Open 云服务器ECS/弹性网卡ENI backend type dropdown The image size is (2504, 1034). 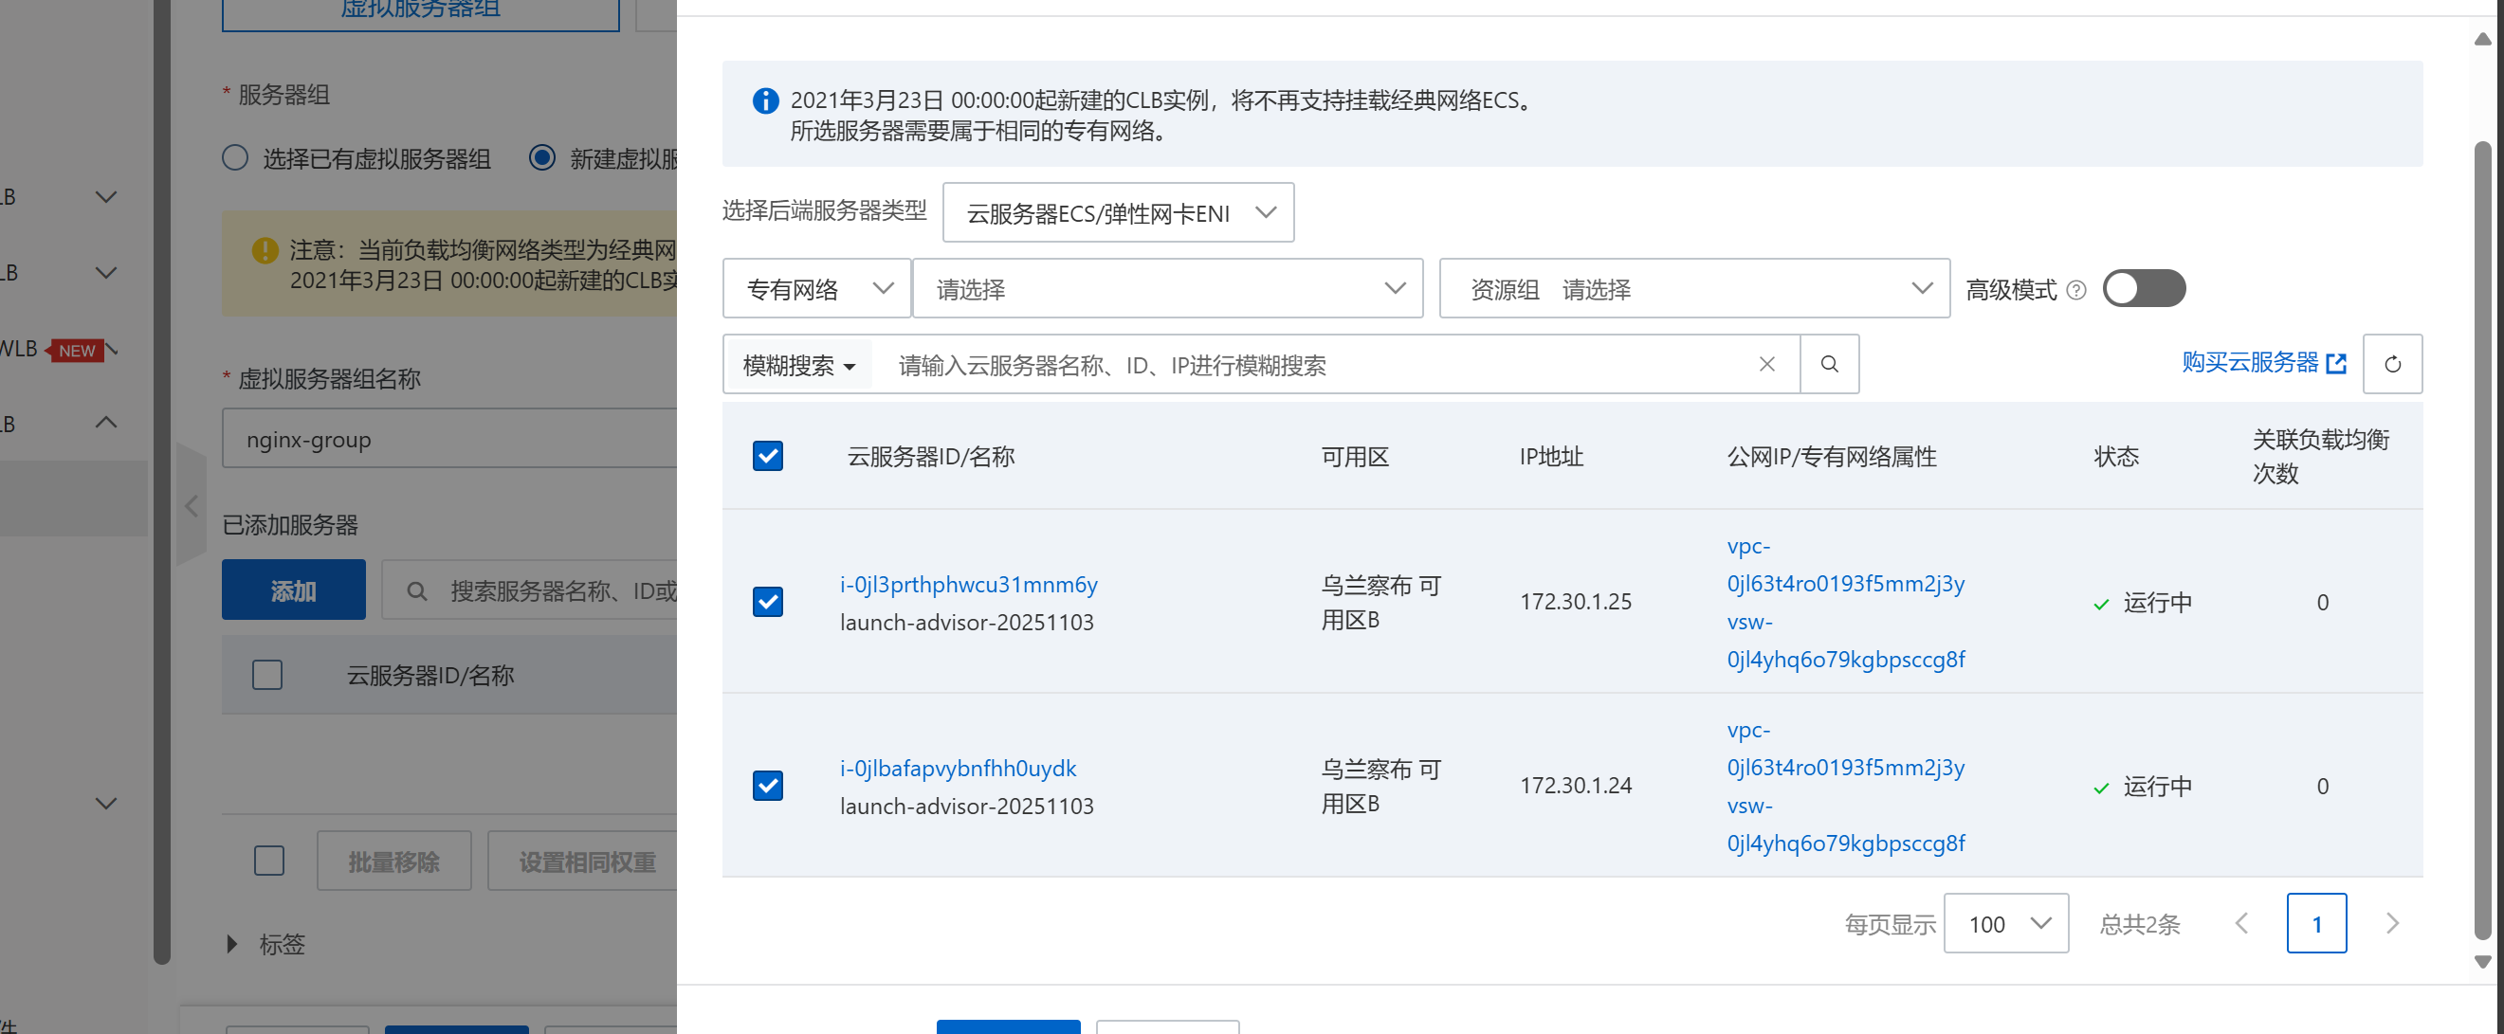pyautogui.click(x=1117, y=213)
